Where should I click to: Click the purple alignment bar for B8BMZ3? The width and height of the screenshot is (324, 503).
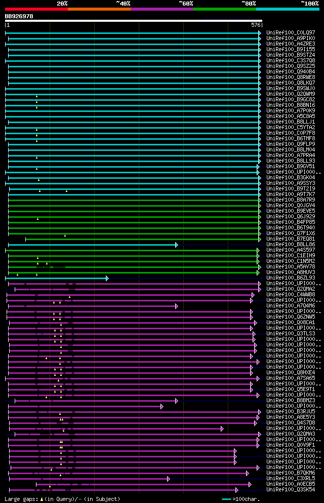pos(97,401)
